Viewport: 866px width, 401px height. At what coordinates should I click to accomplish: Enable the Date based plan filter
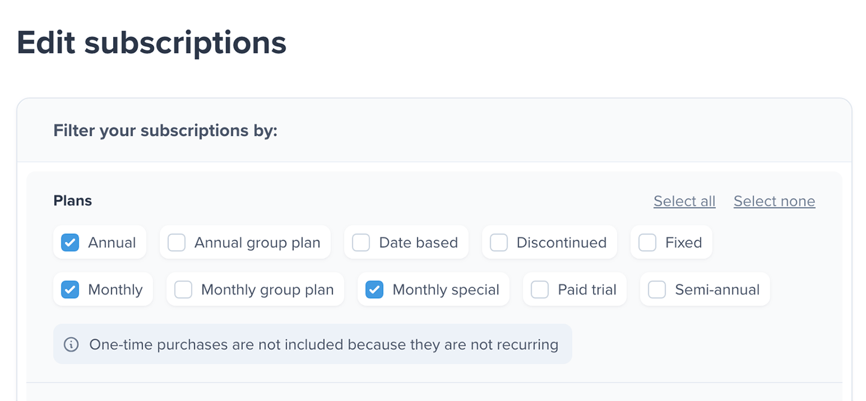pos(361,243)
